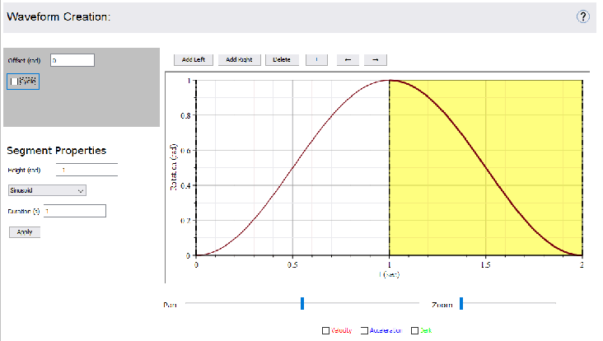The height and width of the screenshot is (341, 603).
Task: Click the Zoom slider handle
Action: [x=461, y=305]
